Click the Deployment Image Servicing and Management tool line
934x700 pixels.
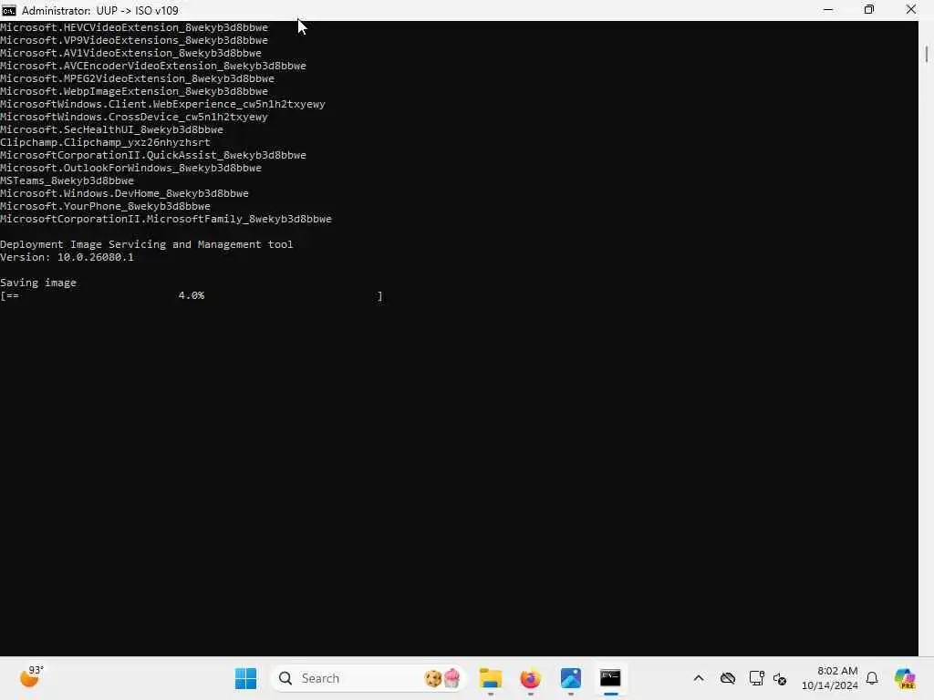tap(147, 244)
